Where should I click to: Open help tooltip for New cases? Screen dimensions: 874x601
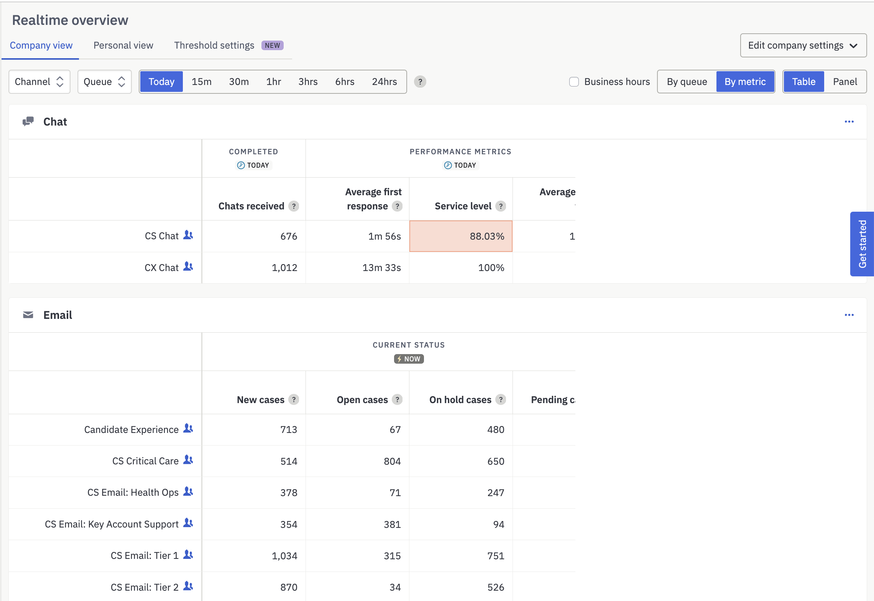(x=294, y=400)
